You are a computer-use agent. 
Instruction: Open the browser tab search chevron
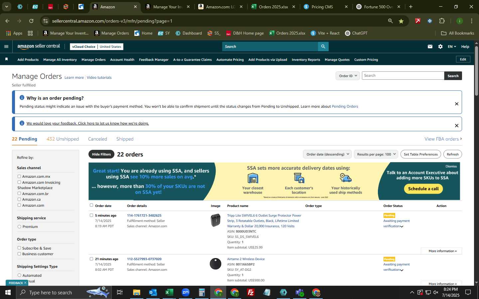(x=6, y=7)
